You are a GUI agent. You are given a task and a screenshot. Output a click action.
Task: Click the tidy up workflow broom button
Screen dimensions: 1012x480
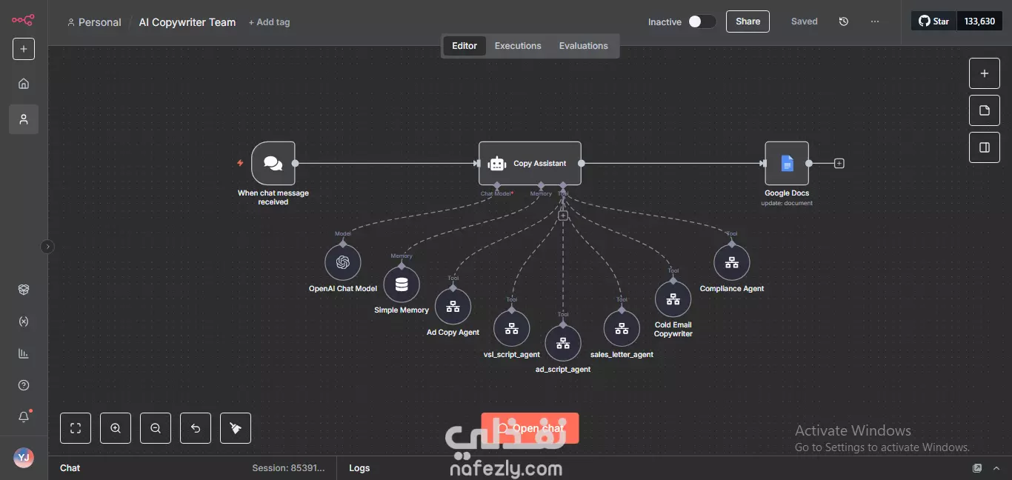(236, 428)
